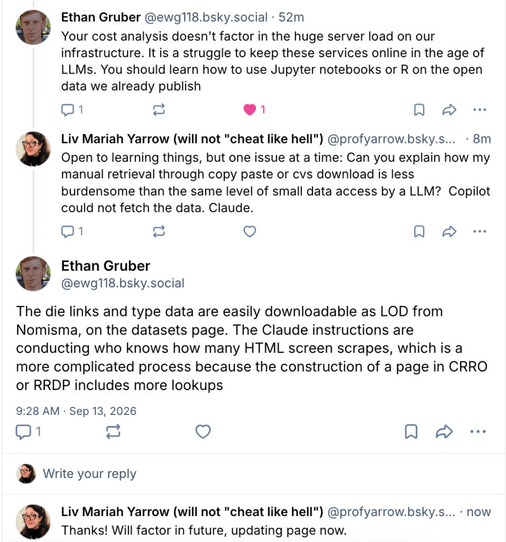Open more options on Liv's 8m reply
Screen dimensions: 506x542
480,231
